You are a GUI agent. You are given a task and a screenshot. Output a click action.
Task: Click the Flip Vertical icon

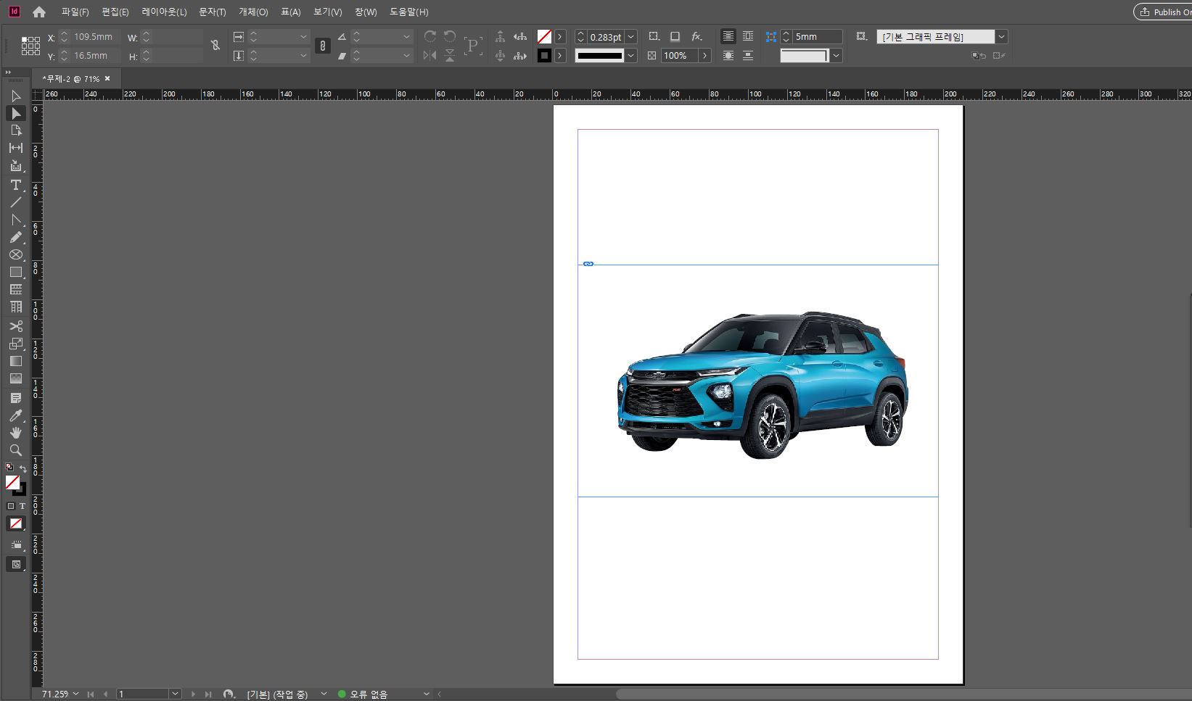450,55
